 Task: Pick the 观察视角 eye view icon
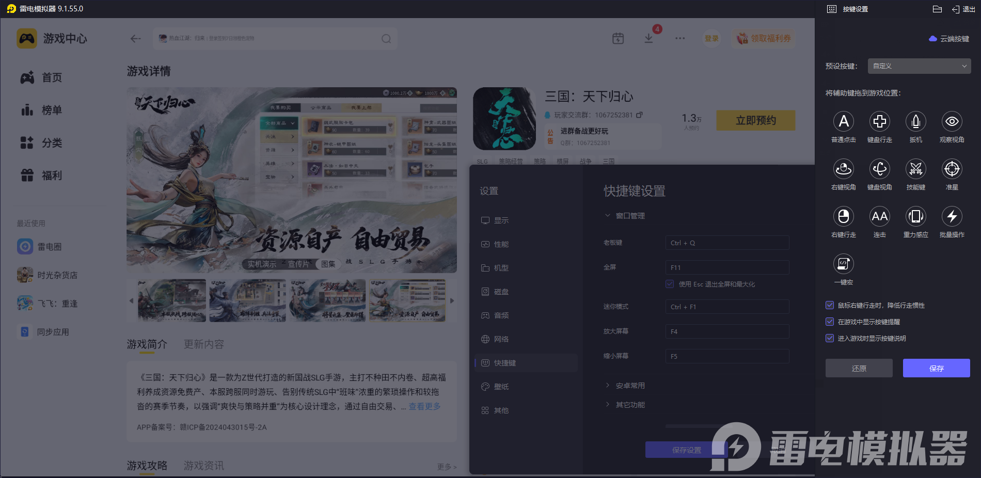pyautogui.click(x=952, y=122)
